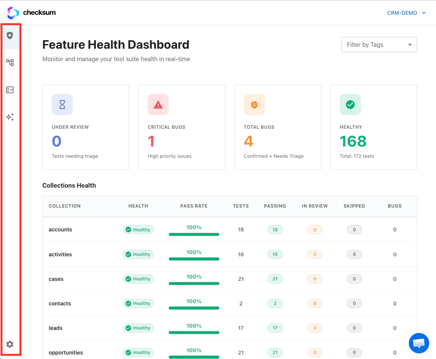The image size is (436, 359).
Task: Open the contacts collection row
Action: (230, 304)
